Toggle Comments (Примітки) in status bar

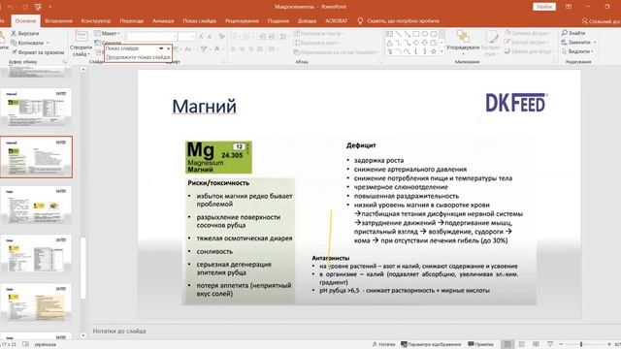click(x=481, y=344)
